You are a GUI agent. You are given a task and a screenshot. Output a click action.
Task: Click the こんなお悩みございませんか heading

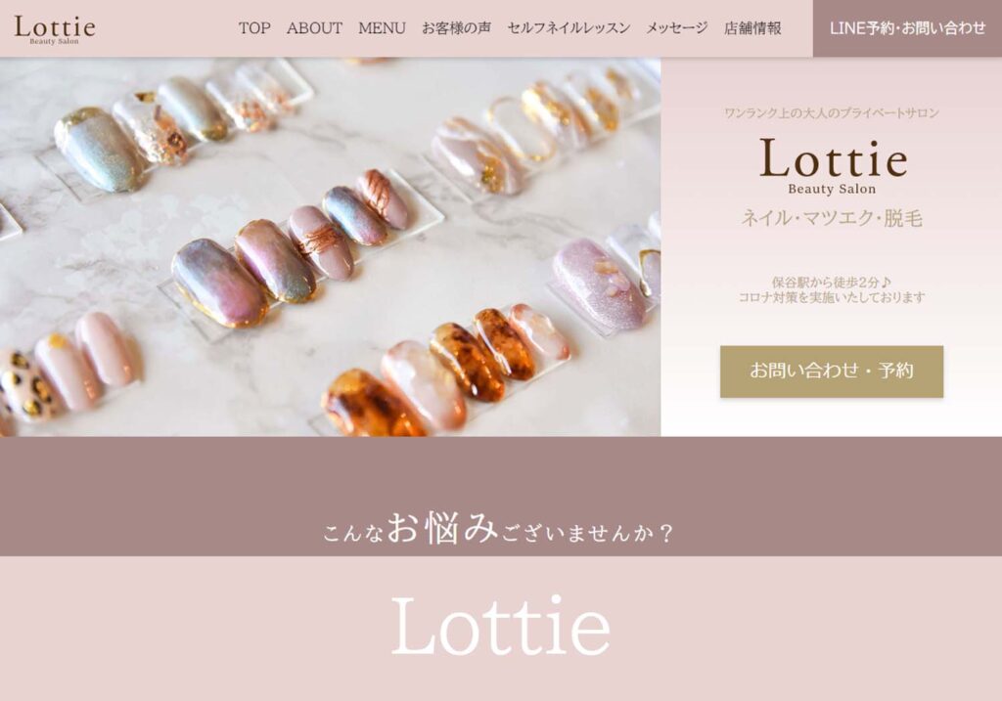coord(498,529)
